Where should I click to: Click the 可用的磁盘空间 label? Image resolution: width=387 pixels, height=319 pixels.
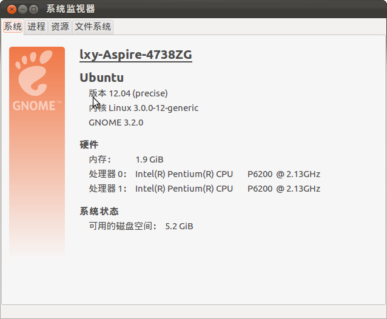123,226
